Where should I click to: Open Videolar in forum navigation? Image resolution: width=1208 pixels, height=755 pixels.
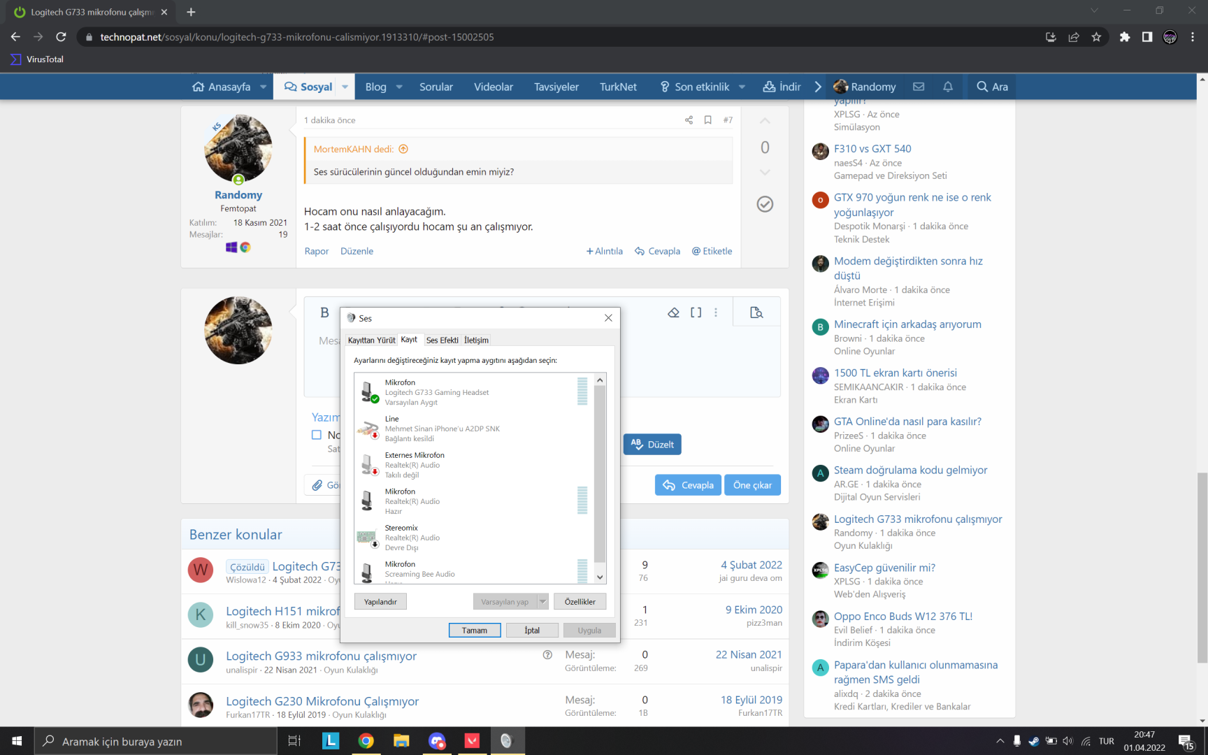pos(494,87)
